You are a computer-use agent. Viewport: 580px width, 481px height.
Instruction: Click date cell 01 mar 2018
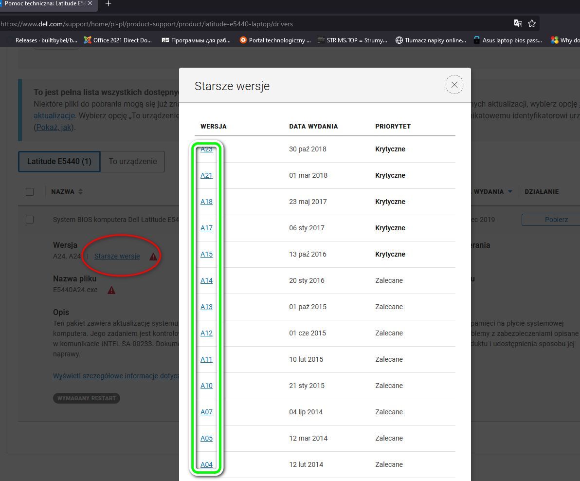tap(308, 175)
